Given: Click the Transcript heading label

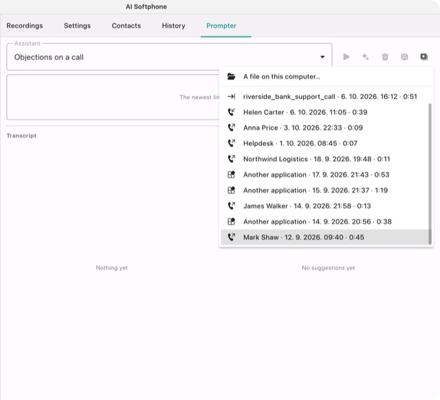Looking at the screenshot, I should click(x=21, y=136).
